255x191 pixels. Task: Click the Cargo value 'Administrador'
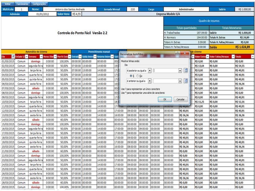click(186, 9)
